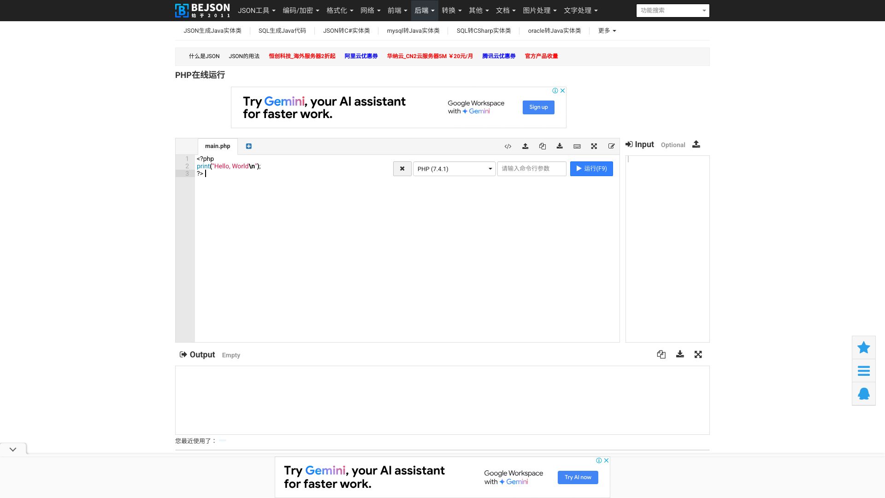
Task: Click the command line arguments input field
Action: (x=531, y=169)
